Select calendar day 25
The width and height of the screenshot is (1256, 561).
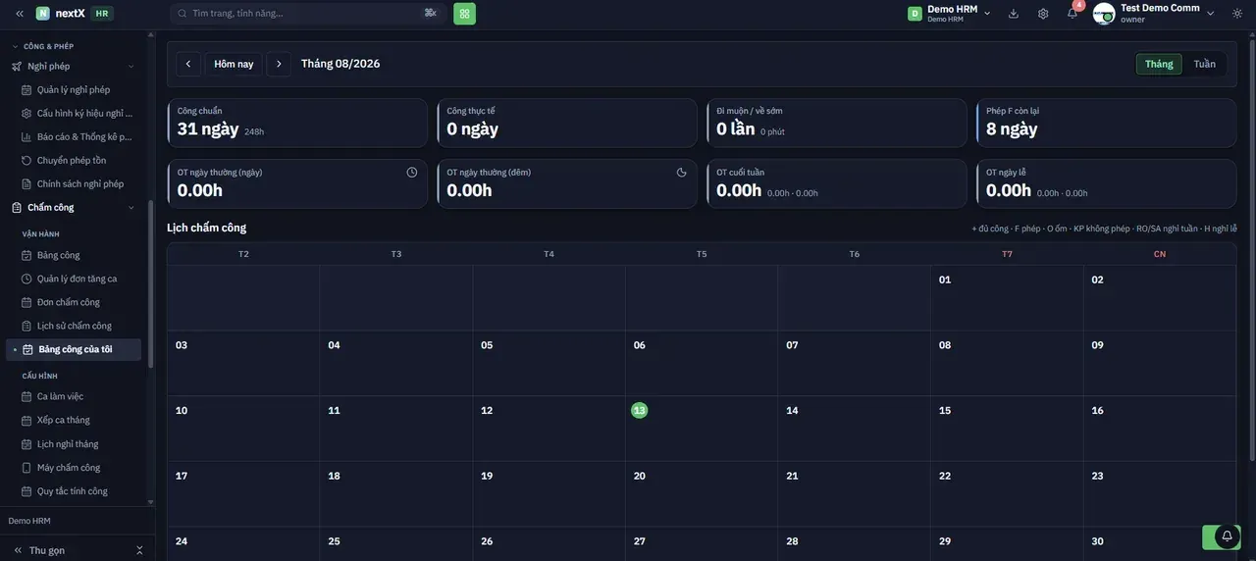(x=396, y=543)
